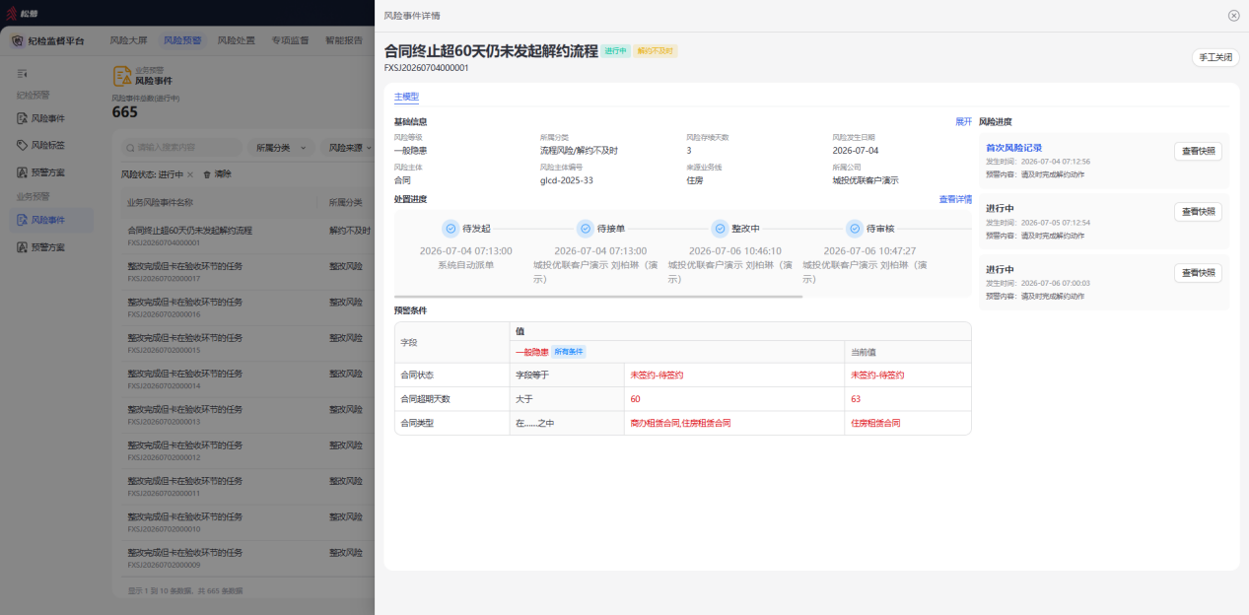Remove the 风险状态: 进行中 filter tag
The height and width of the screenshot is (615, 1249).
point(190,173)
